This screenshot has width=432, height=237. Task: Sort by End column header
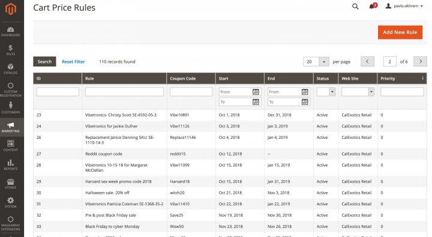tap(289, 78)
